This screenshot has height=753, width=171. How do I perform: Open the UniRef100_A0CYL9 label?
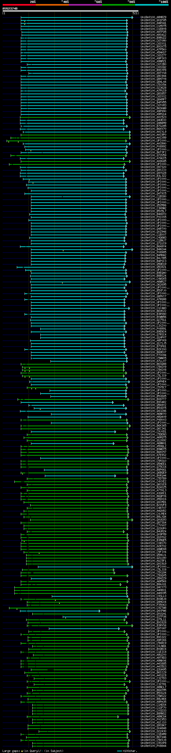click(x=153, y=132)
